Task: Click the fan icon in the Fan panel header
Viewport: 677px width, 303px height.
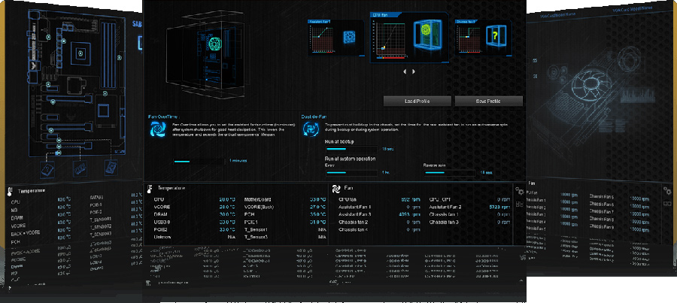Action: click(335, 188)
